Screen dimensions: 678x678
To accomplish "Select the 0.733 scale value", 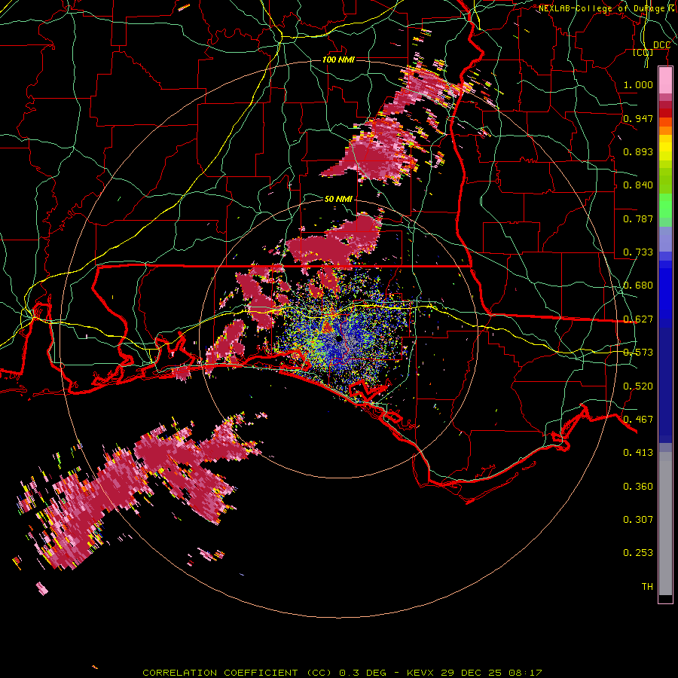I will [x=638, y=252].
